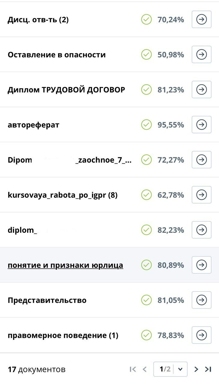The height and width of the screenshot is (385, 219).
Task: Click arrow button for Диплом ТРУДОВОЙ ДОГОВОР
Action: [x=202, y=90]
